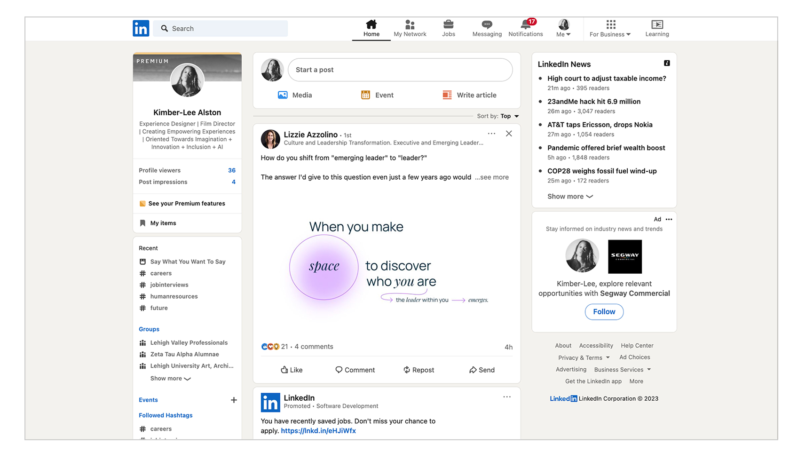This screenshot has width=805, height=460.
Task: Open the Learning tab
Action: [x=657, y=29]
